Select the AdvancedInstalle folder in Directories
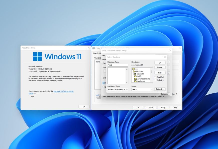The width and height of the screenshot is (218, 149). pyautogui.click(x=142, y=79)
